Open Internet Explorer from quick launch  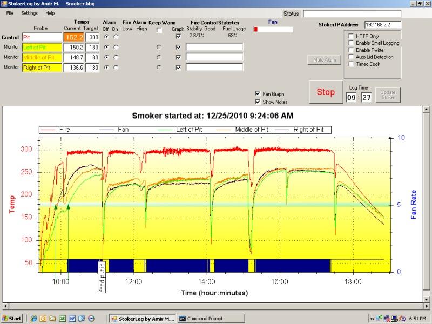coord(33,319)
